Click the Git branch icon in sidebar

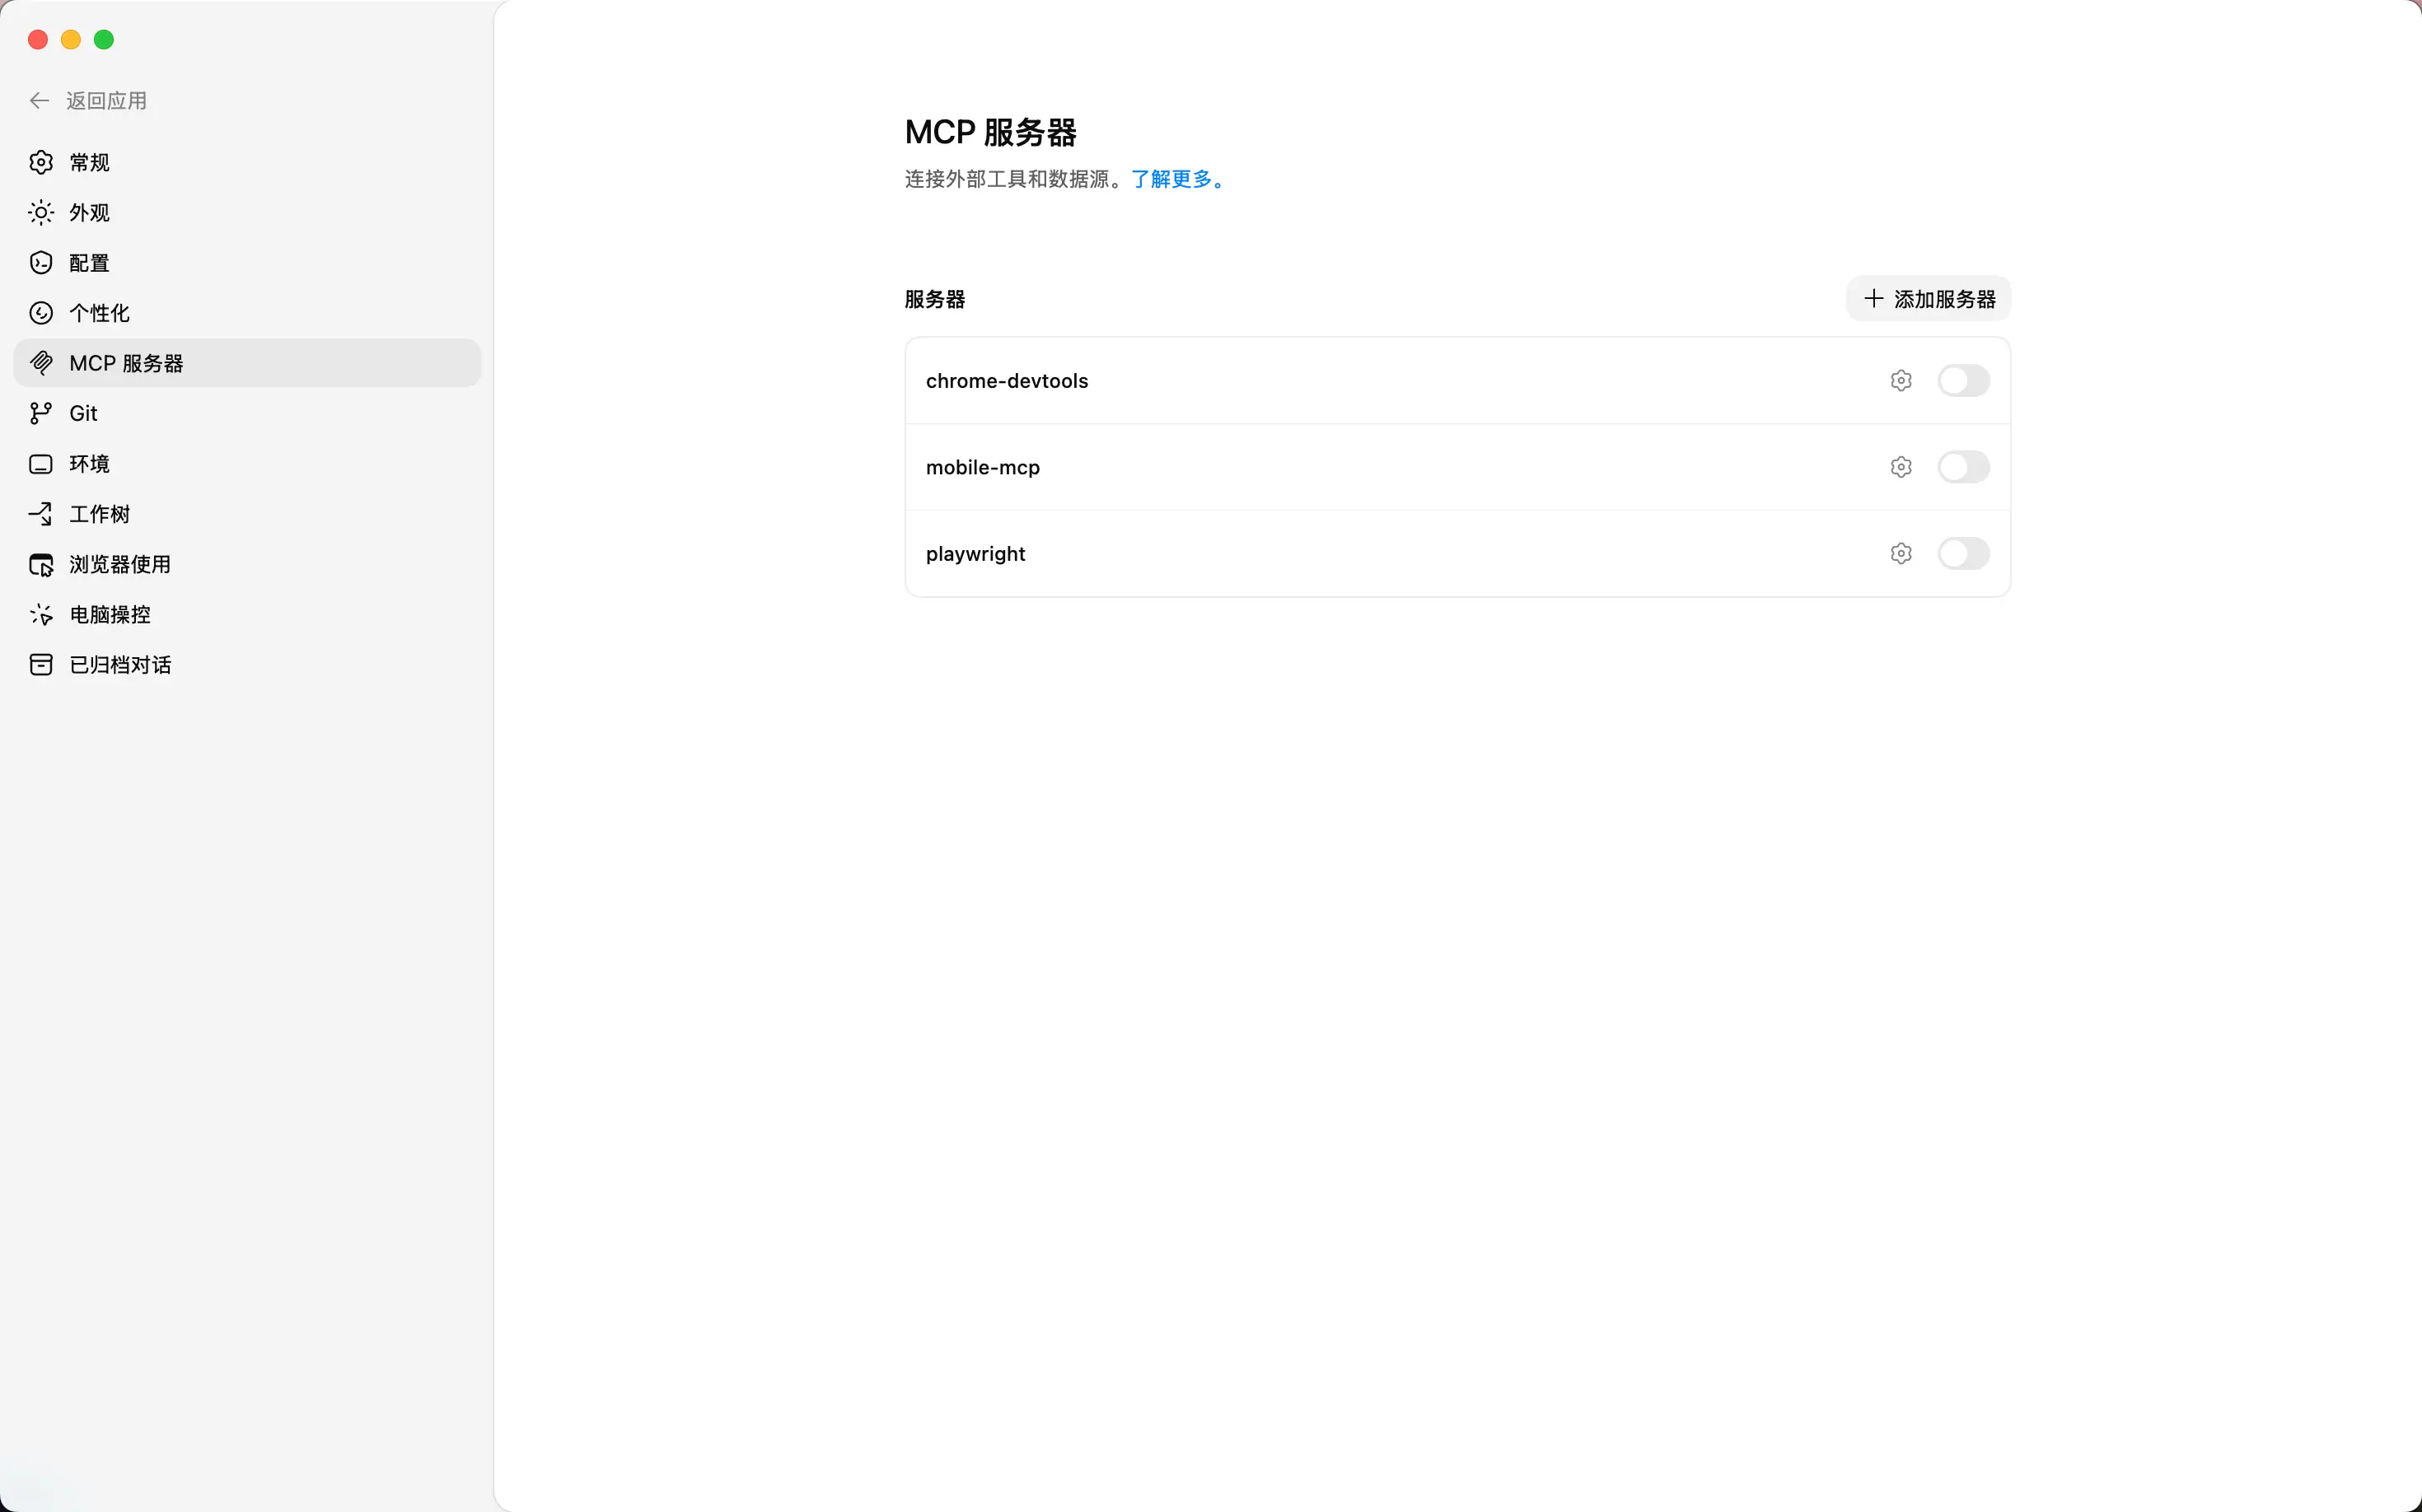41,413
